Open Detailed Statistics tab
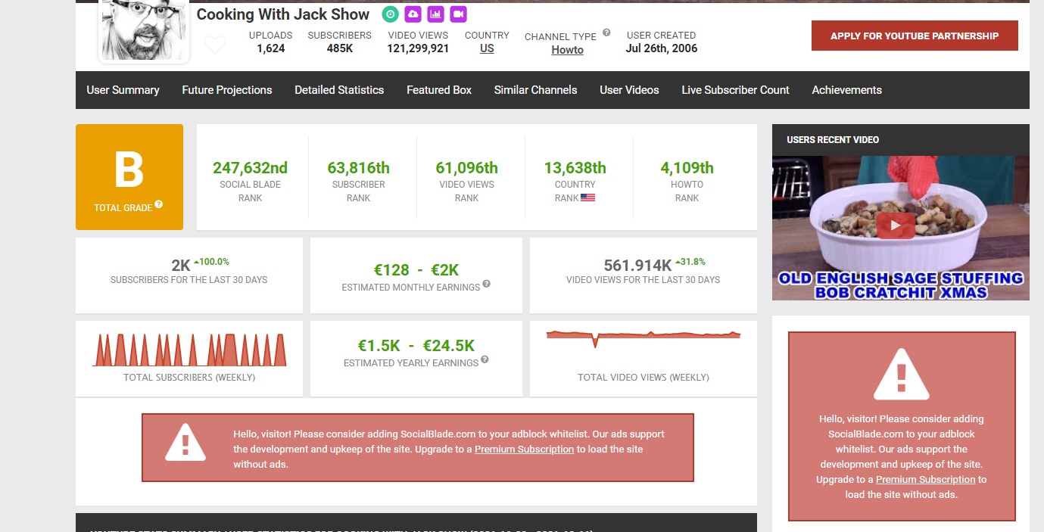The width and height of the screenshot is (1044, 532). pyautogui.click(x=339, y=90)
